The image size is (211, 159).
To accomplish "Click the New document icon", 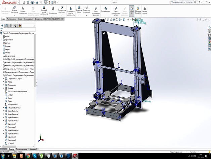I will tap(24, 2).
